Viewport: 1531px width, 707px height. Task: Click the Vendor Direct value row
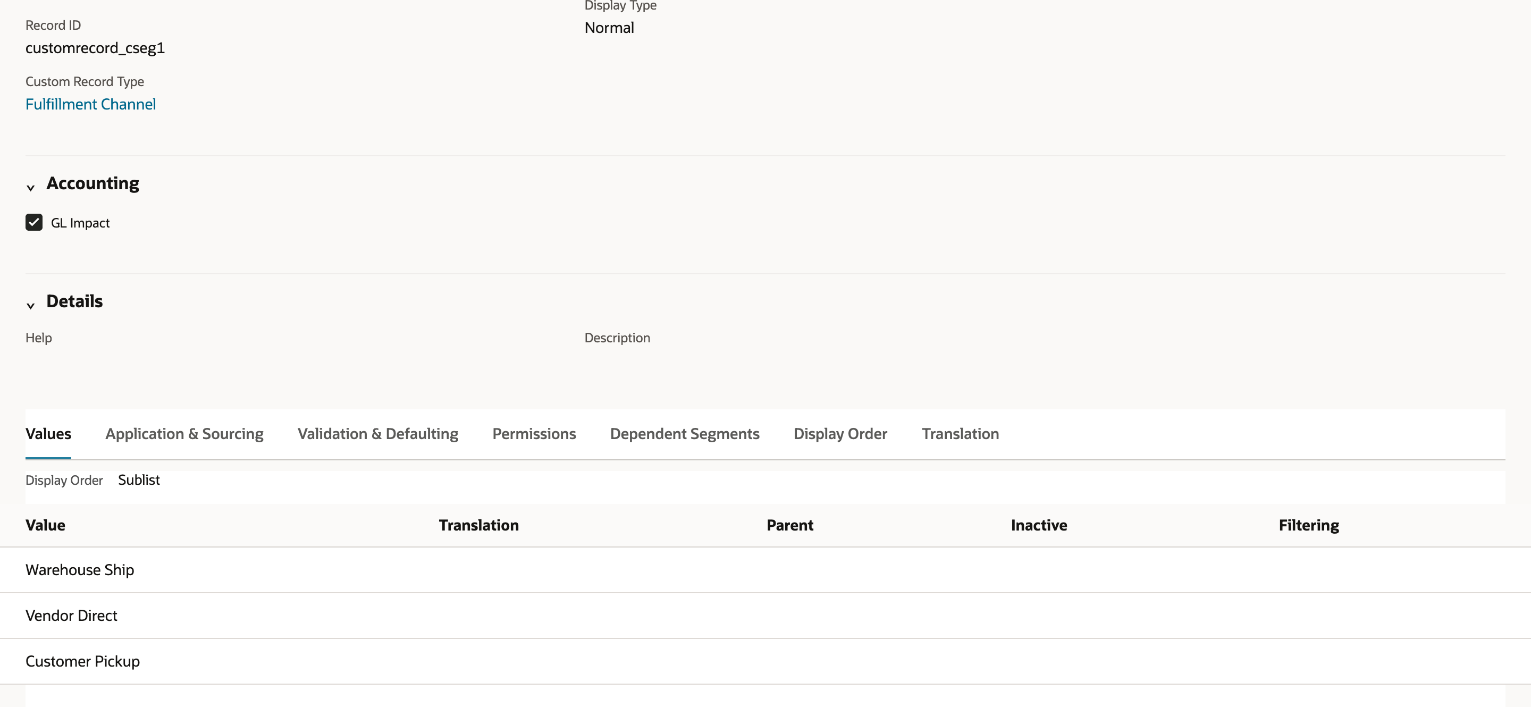(x=766, y=616)
